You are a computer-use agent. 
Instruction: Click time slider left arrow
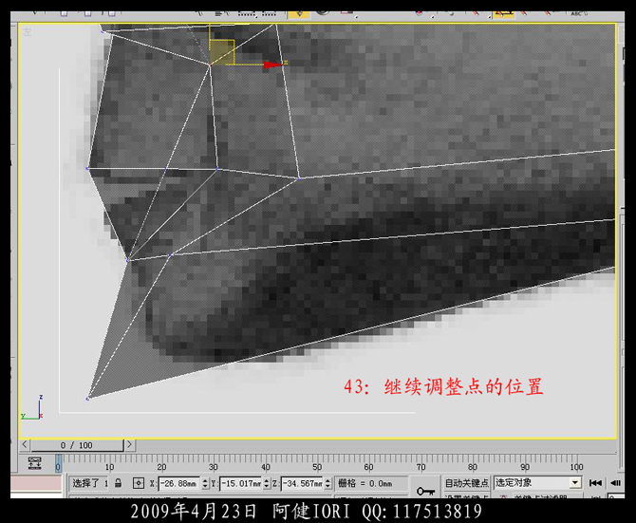coord(25,444)
